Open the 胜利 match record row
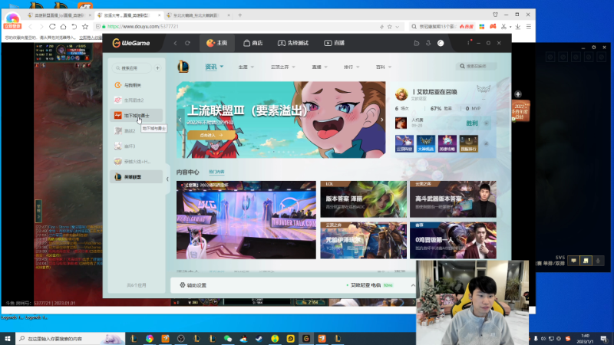Viewport: 614px width, 345px height. (443, 123)
